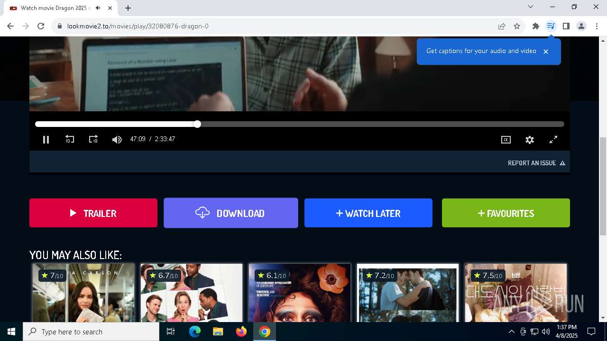This screenshot has height=341, width=607.
Task: Open media control icon in toolbar
Action: pos(551,26)
